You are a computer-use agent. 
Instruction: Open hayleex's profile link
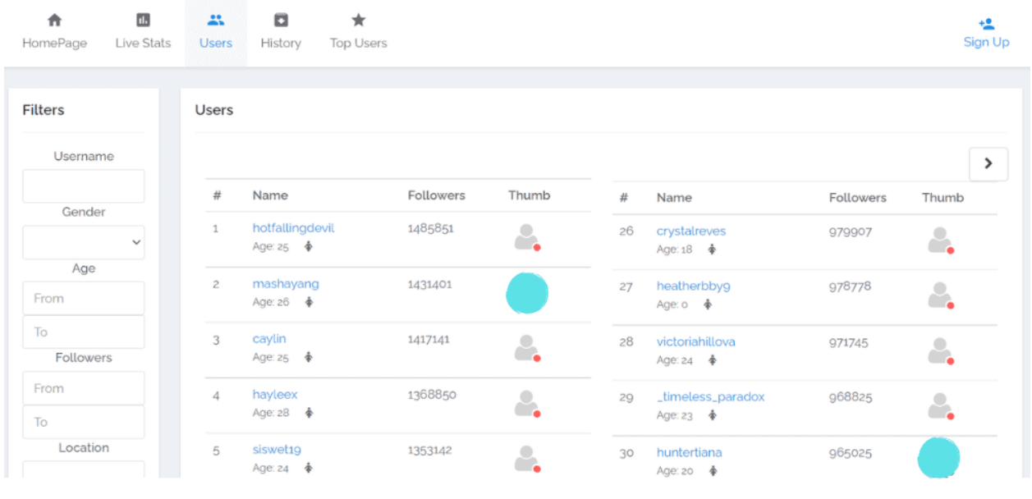275,395
